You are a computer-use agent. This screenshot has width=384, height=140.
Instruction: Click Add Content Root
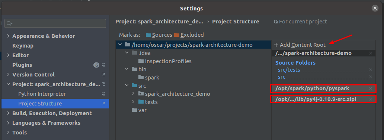300,45
